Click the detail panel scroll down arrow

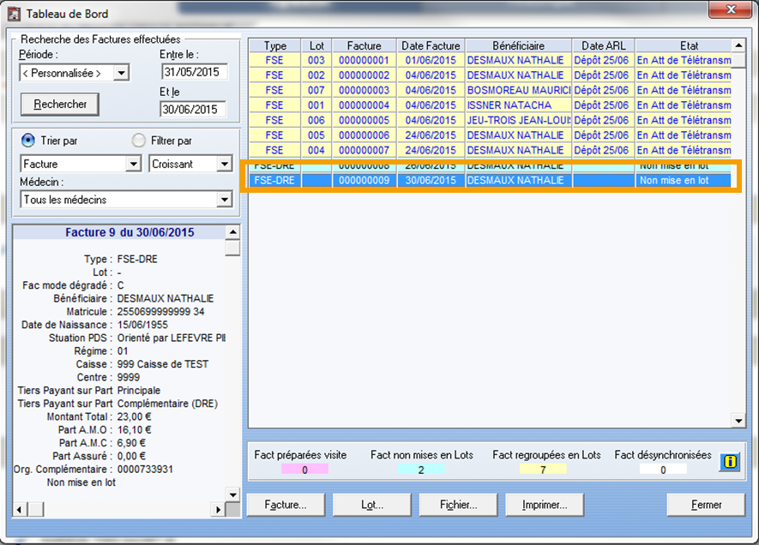click(232, 494)
